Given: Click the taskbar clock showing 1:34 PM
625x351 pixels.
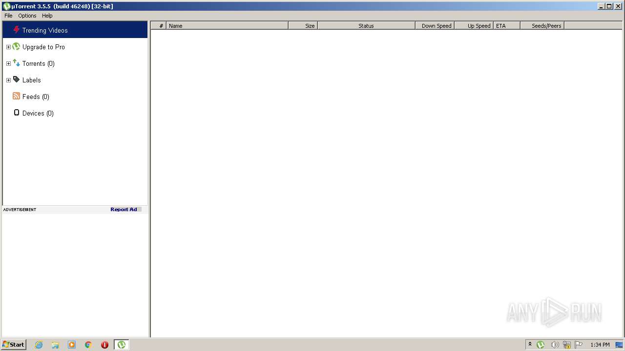Looking at the screenshot, I should tap(600, 345).
